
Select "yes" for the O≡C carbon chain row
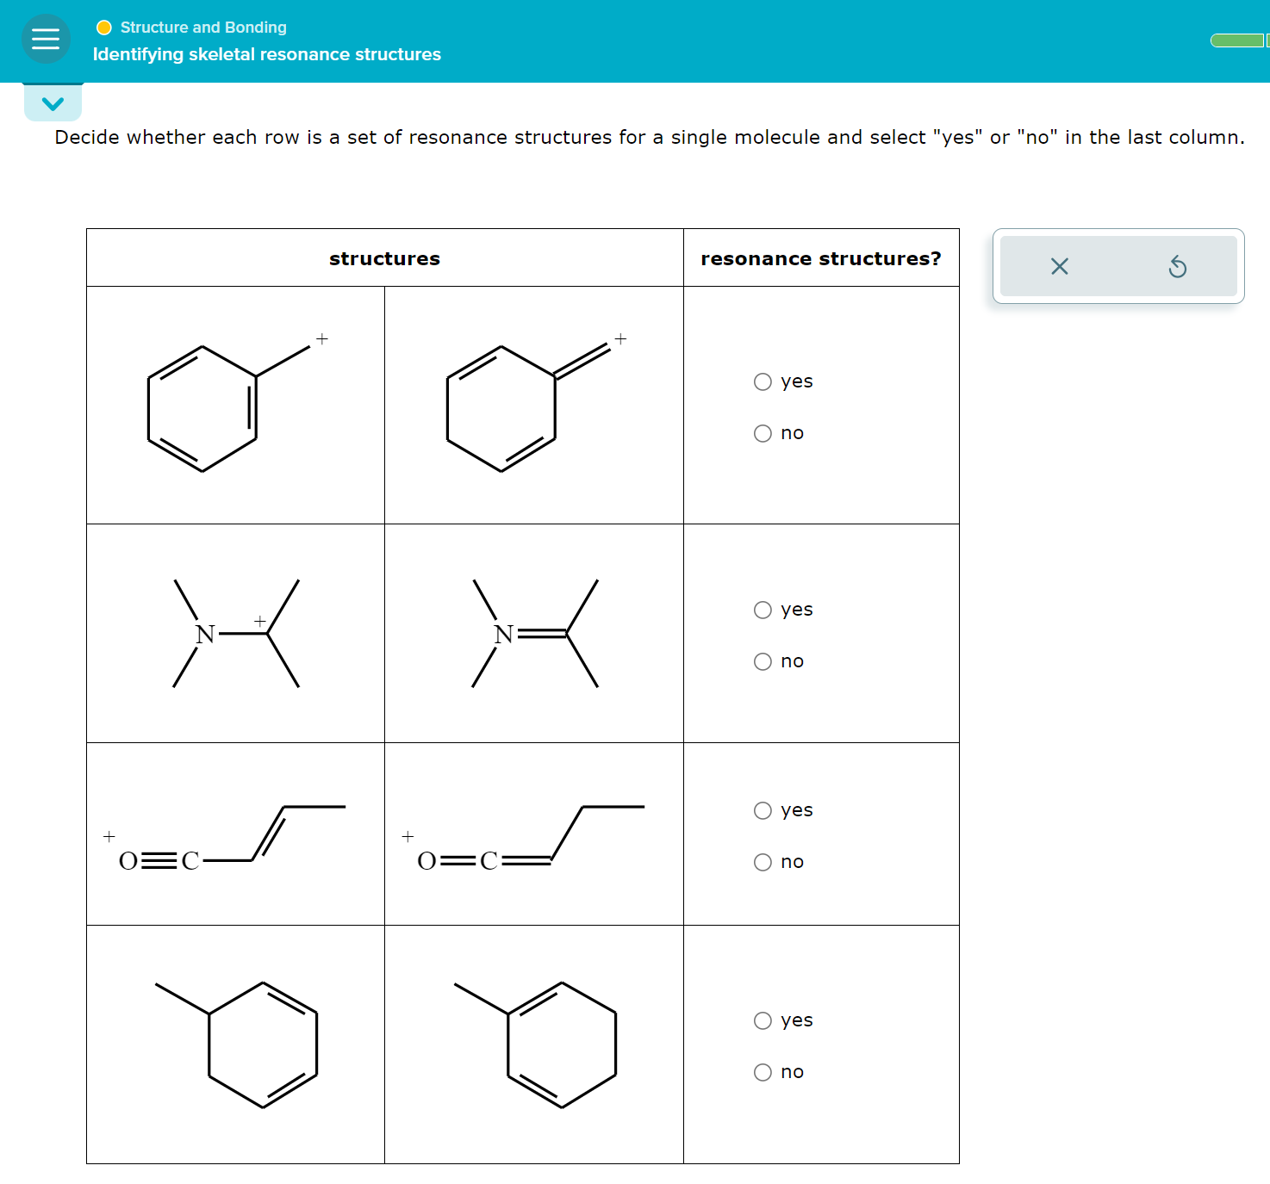(762, 809)
